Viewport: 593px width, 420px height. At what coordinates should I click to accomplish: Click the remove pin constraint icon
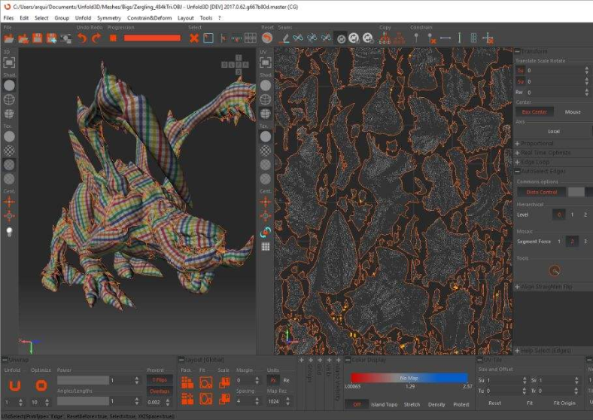point(431,38)
